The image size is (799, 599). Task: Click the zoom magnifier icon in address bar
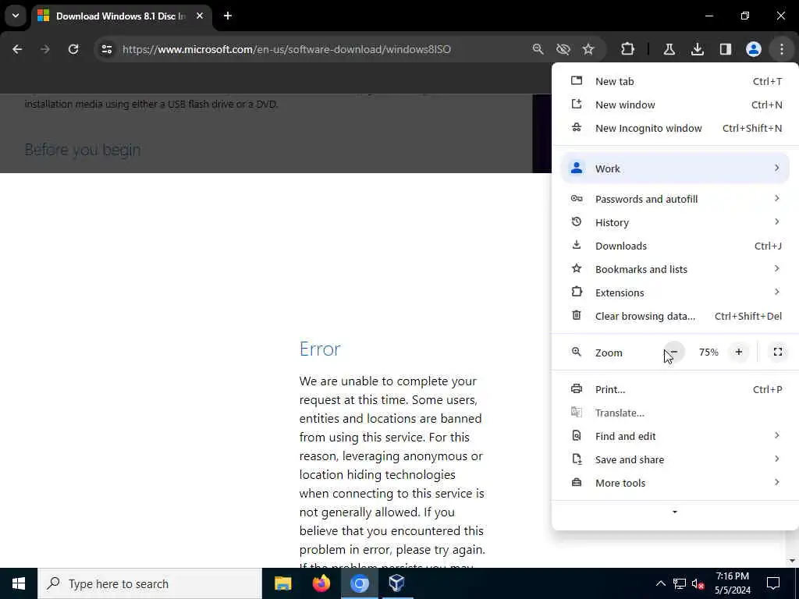tap(538, 49)
